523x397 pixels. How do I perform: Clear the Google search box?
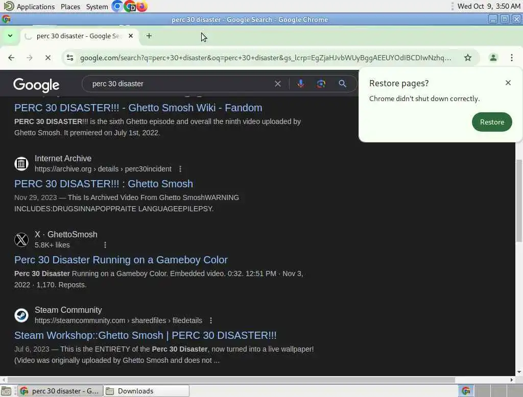pyautogui.click(x=277, y=84)
